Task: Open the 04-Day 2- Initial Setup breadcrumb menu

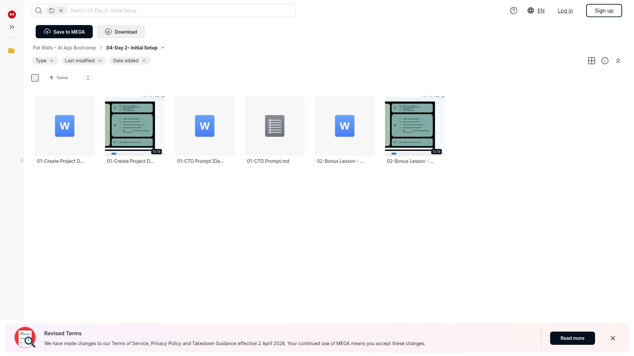Action: coord(163,48)
